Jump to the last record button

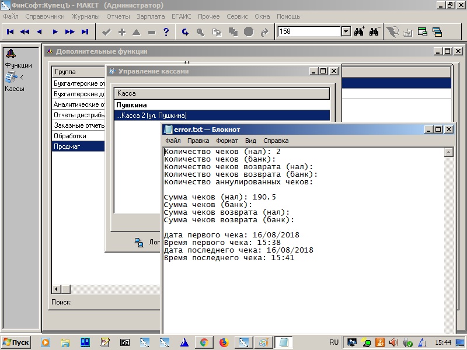[85, 32]
